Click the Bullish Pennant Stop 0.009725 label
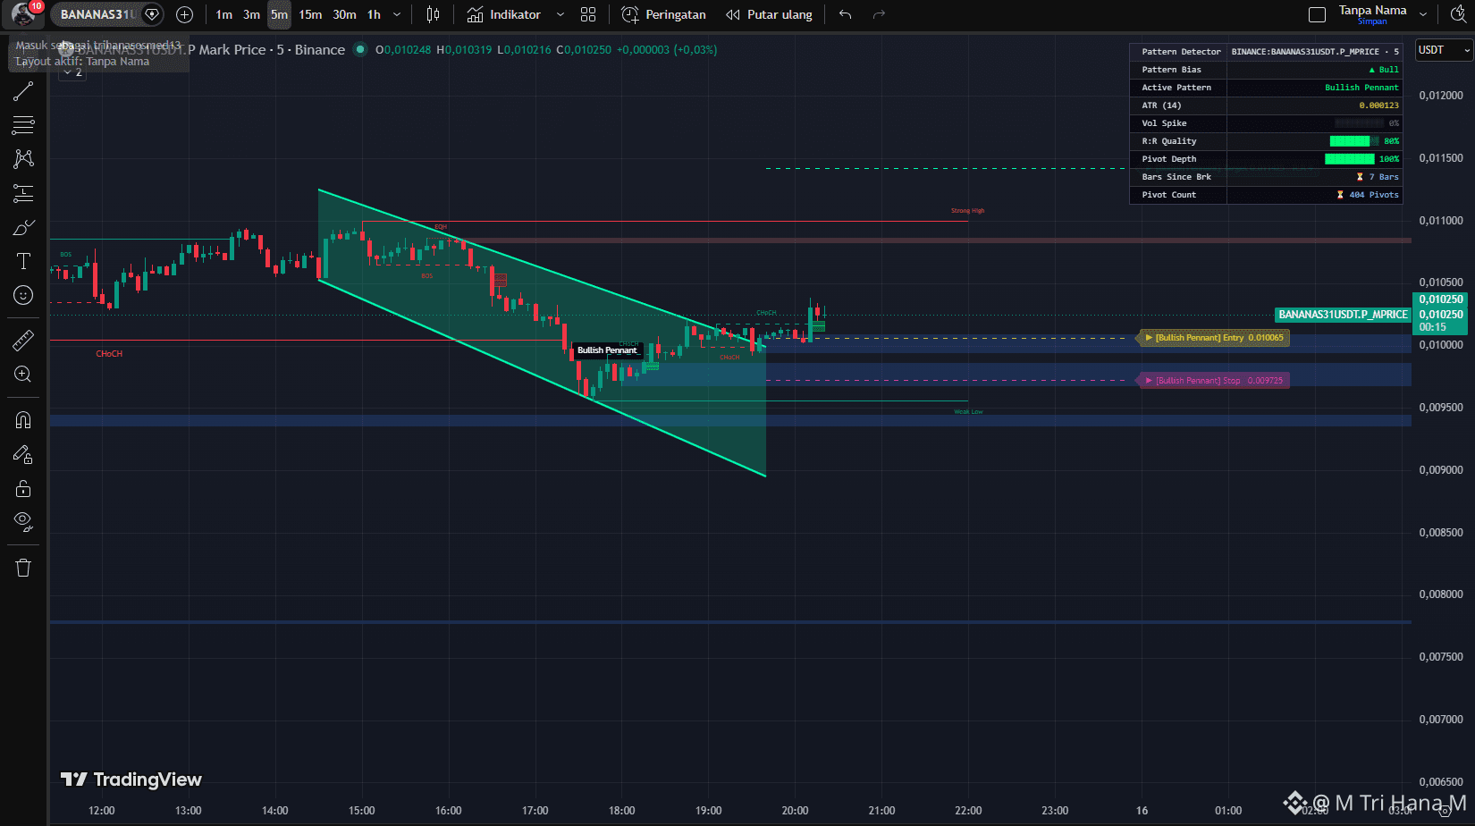The image size is (1475, 826). 1213,381
